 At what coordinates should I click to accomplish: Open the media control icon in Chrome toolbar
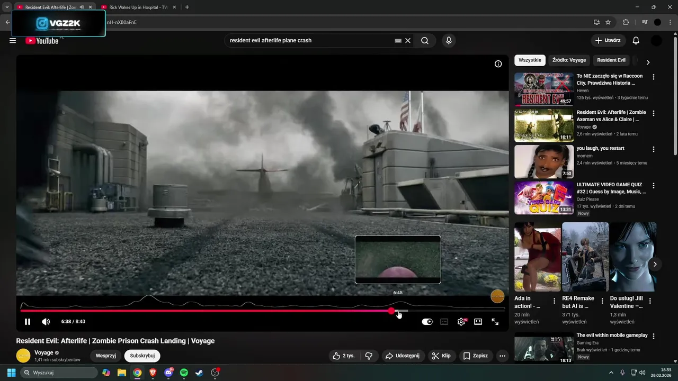[x=645, y=22]
